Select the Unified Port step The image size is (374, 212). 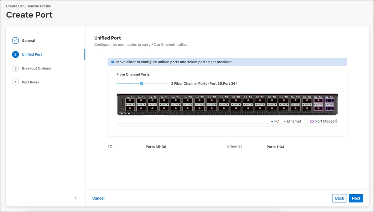(32, 54)
